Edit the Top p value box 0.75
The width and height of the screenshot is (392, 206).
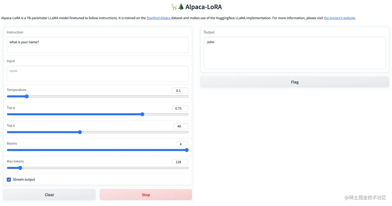click(180, 108)
